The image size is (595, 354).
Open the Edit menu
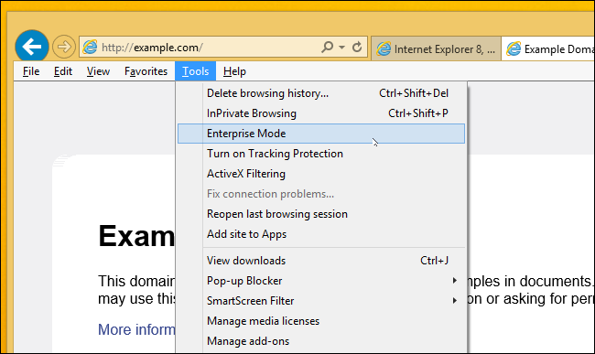pyautogui.click(x=63, y=71)
